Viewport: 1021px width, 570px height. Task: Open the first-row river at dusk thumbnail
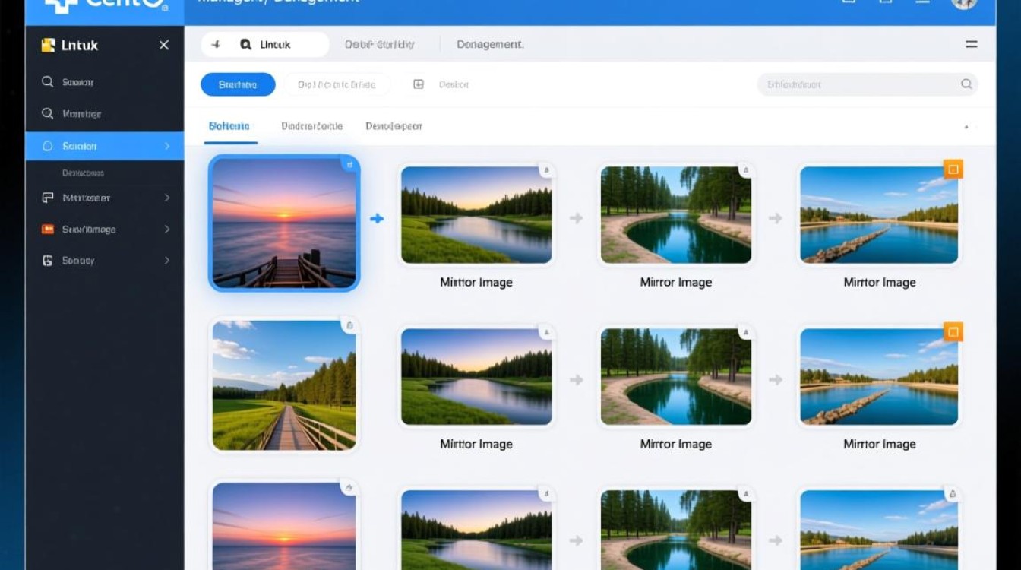click(476, 215)
